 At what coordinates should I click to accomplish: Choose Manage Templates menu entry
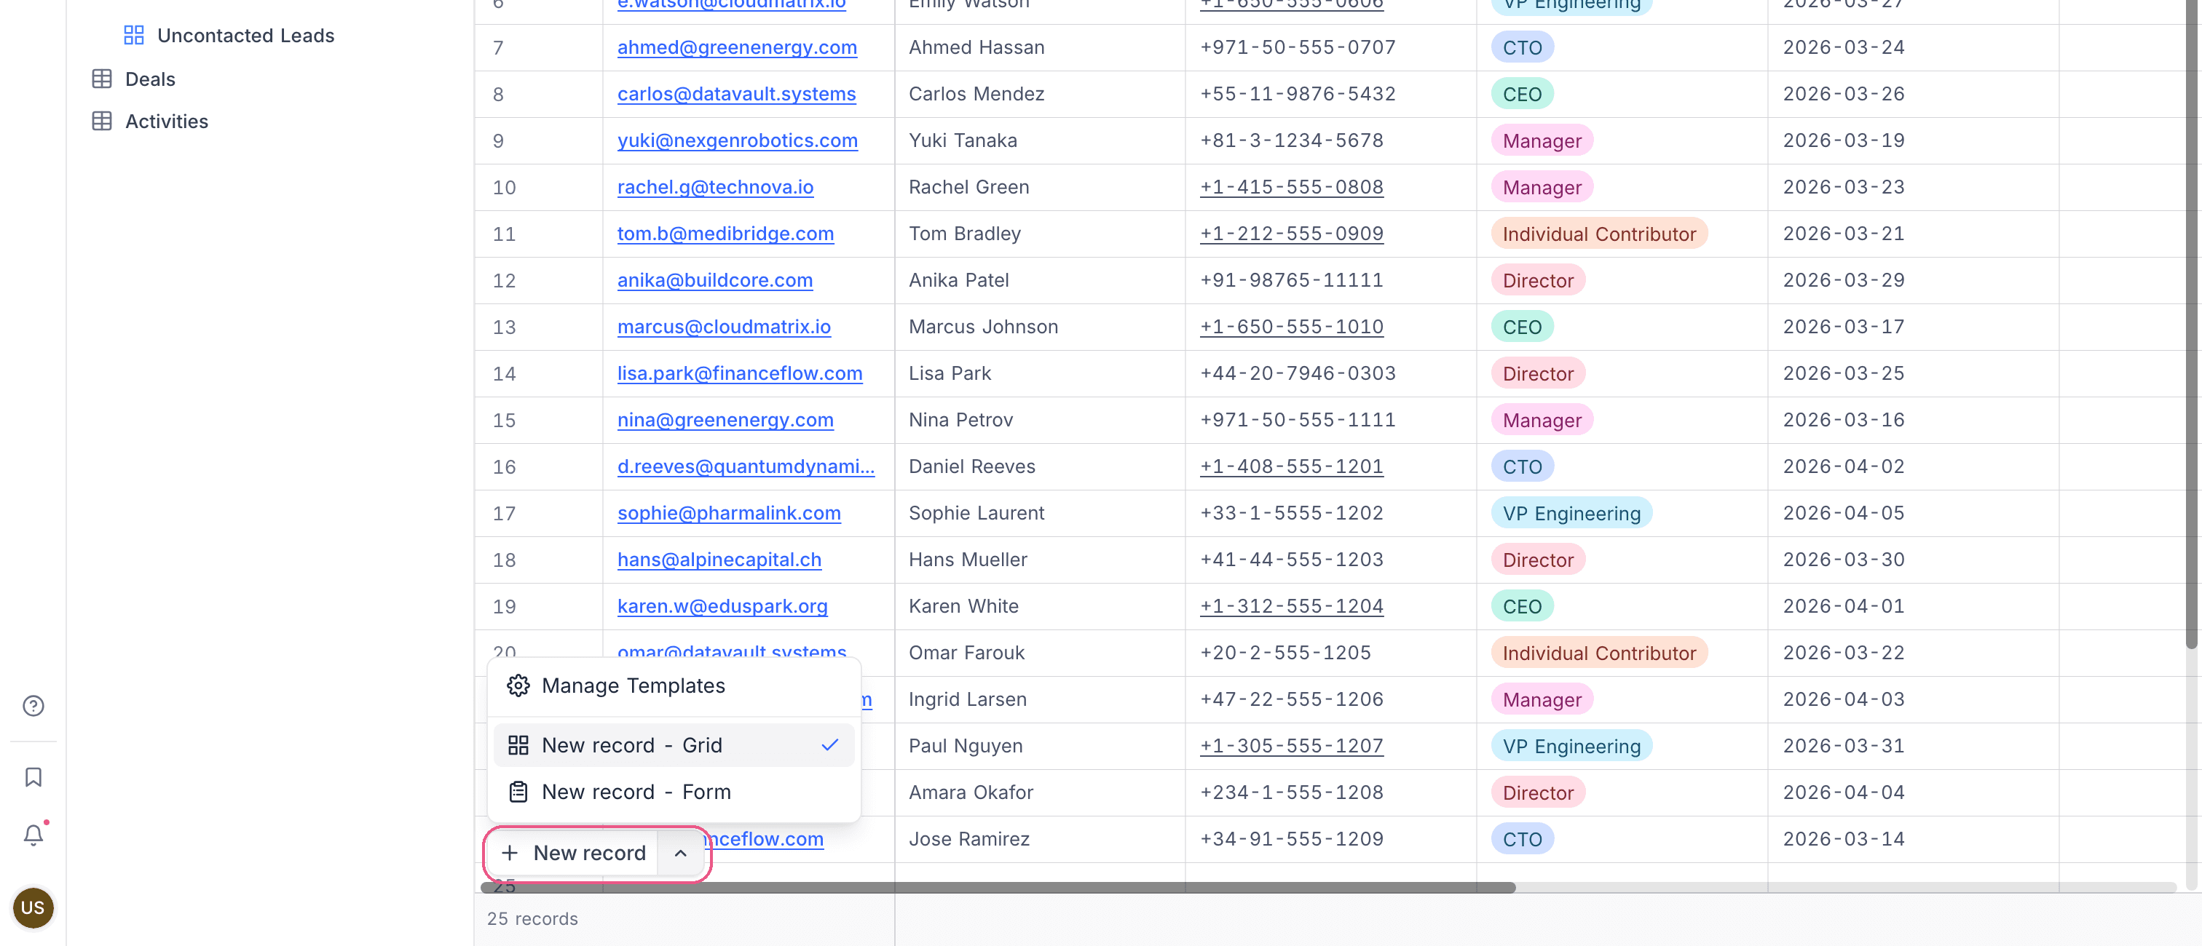coord(674,685)
